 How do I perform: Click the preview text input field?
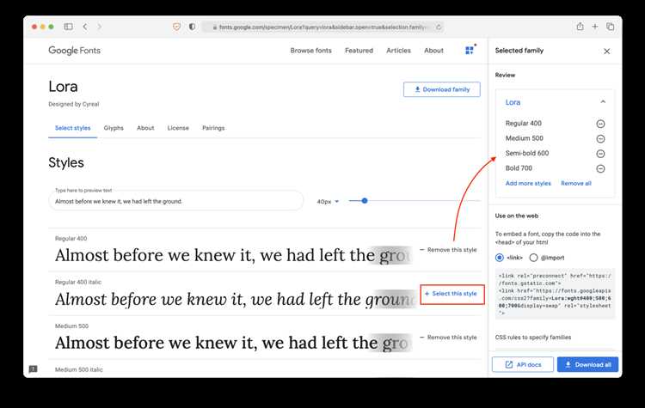pos(175,201)
